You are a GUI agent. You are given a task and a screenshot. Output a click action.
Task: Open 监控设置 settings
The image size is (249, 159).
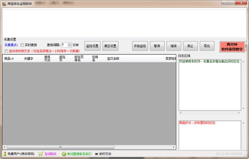pyautogui.click(x=93, y=46)
